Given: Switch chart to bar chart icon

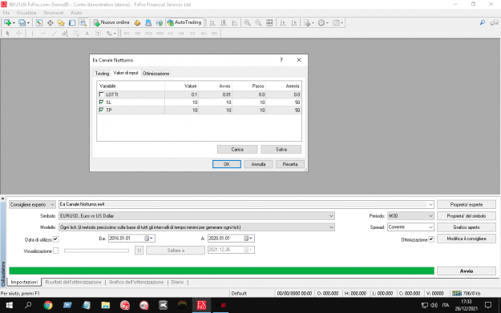Looking at the screenshot, I should tap(212, 22).
